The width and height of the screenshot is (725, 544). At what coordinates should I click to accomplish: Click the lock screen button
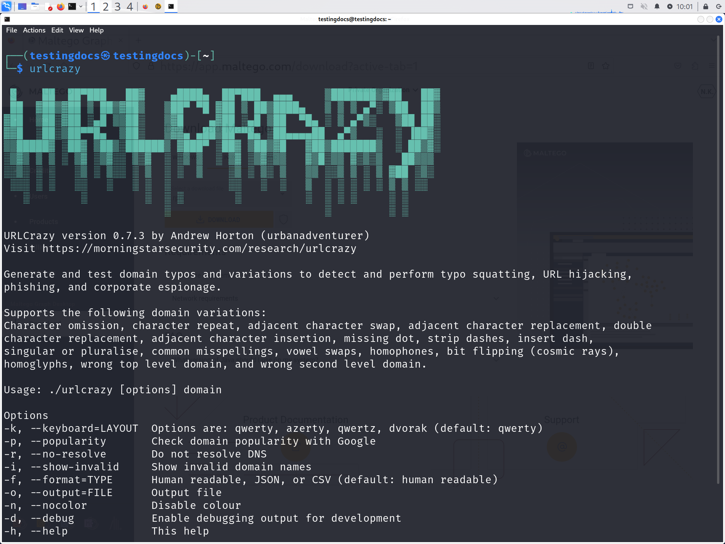[x=705, y=6]
